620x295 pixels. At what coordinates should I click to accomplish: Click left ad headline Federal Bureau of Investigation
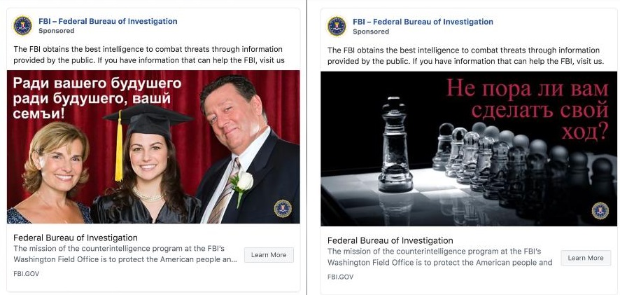(76, 238)
